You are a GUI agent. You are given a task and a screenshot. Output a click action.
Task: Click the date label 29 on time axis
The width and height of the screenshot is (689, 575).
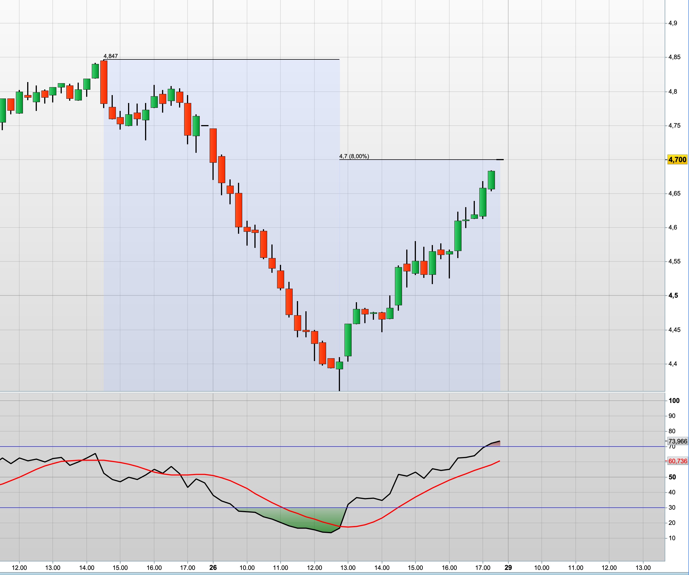click(x=508, y=567)
